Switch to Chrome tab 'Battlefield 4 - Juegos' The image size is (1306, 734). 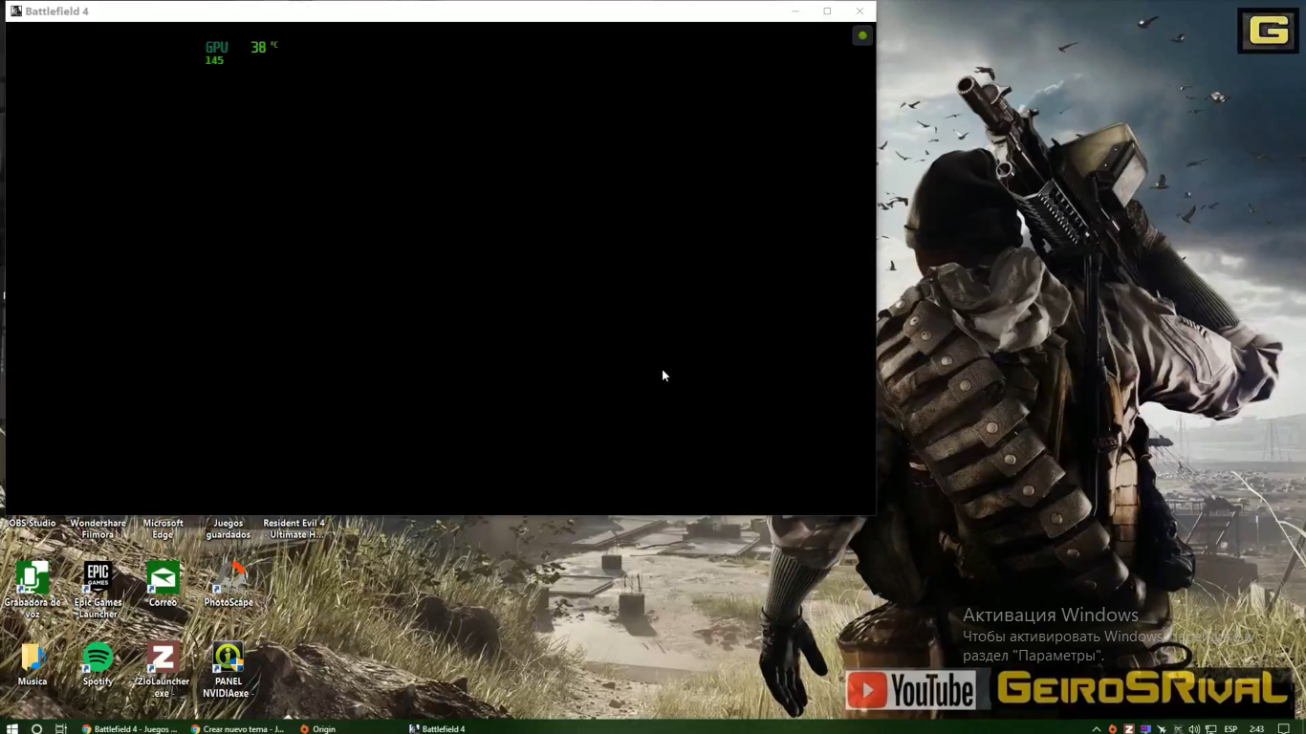(130, 728)
